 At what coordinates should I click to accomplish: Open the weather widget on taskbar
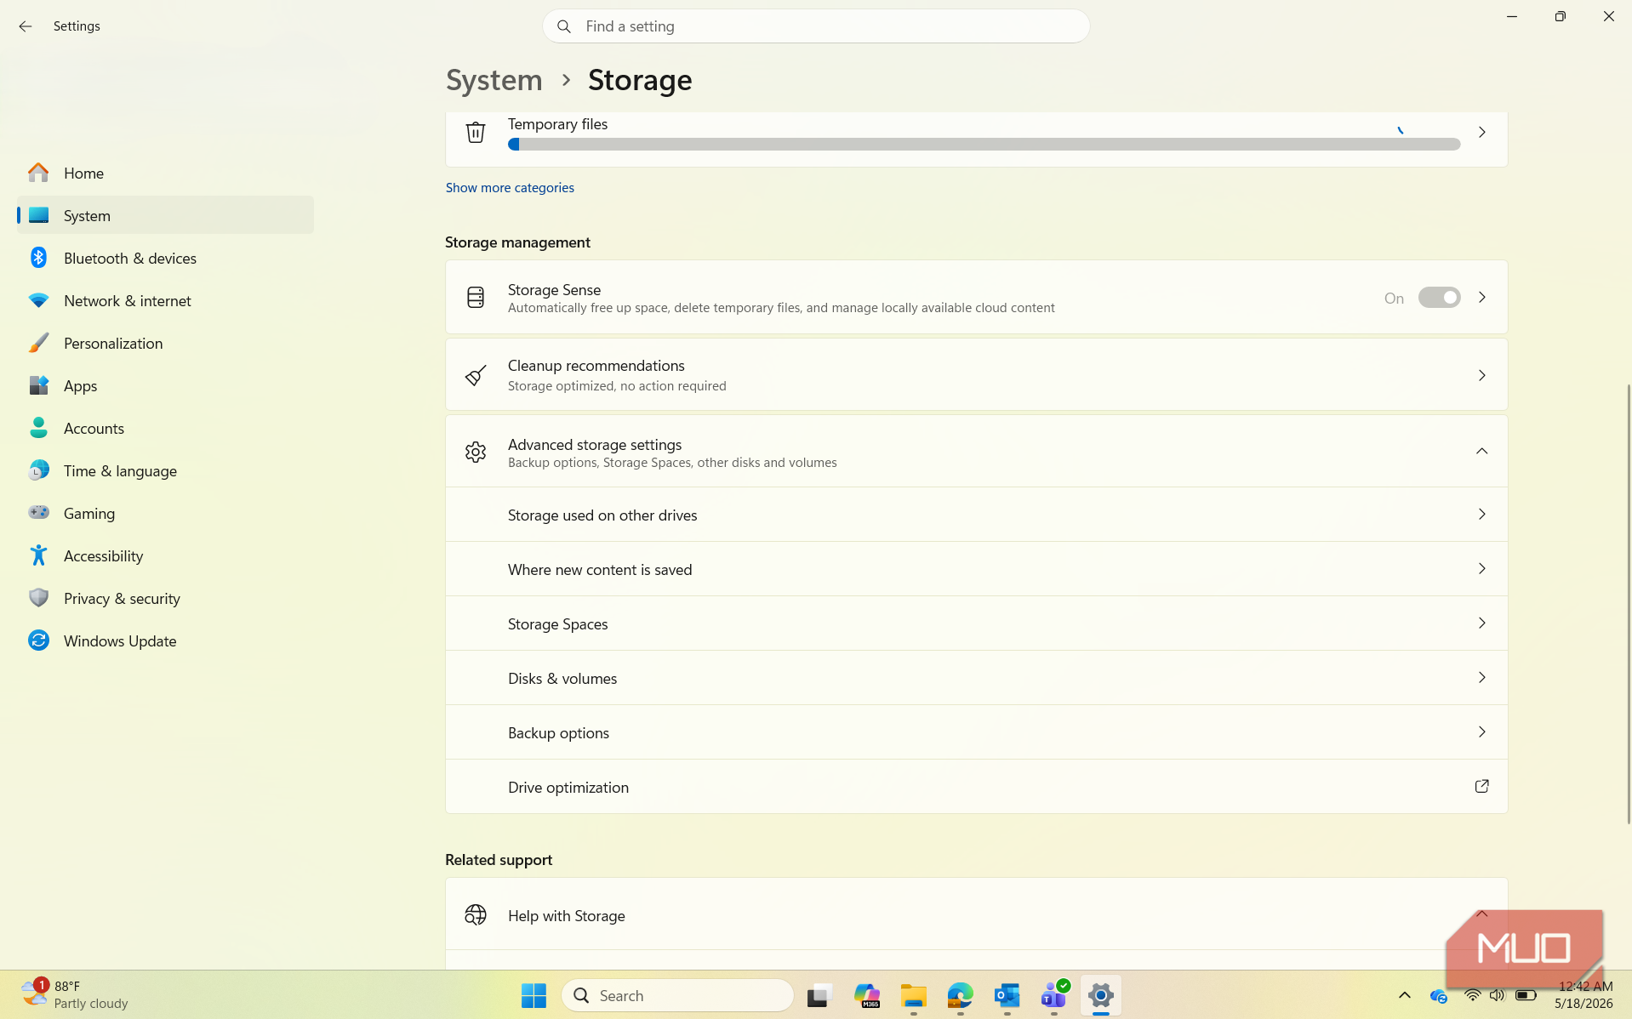(x=75, y=994)
